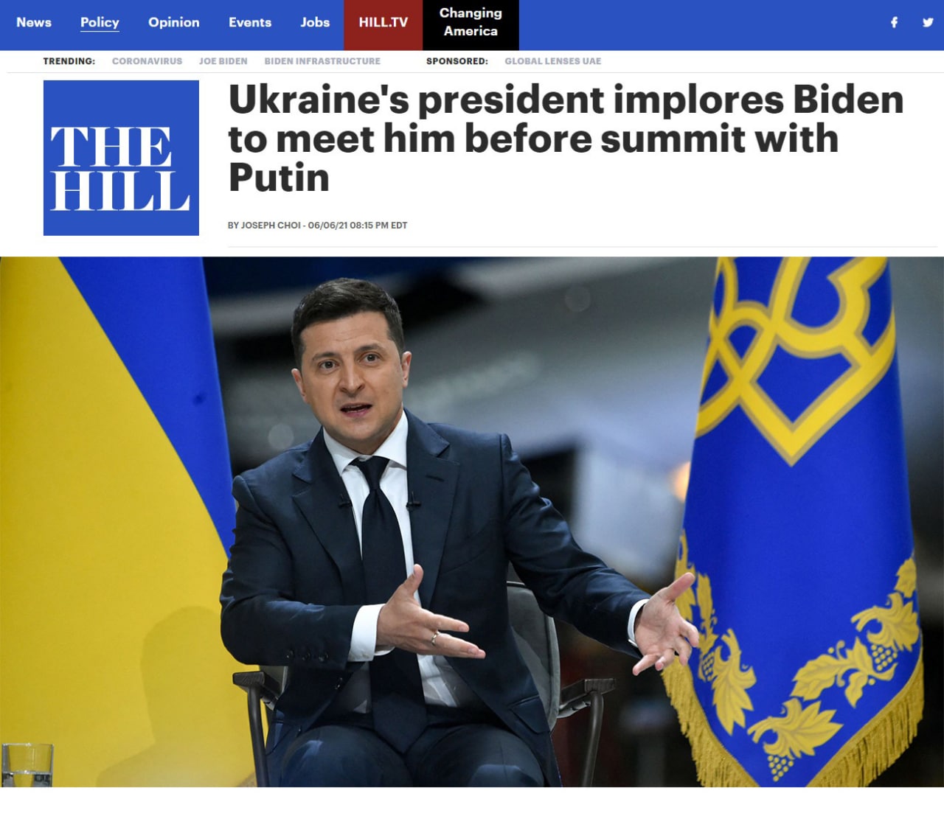Open the Joe Biden trending topic
944x830 pixels.
223,61
